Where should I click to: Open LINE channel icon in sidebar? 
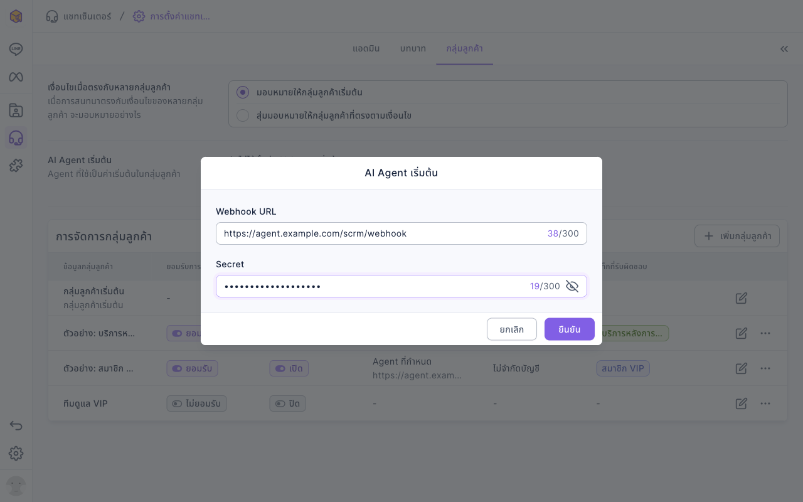click(x=16, y=49)
